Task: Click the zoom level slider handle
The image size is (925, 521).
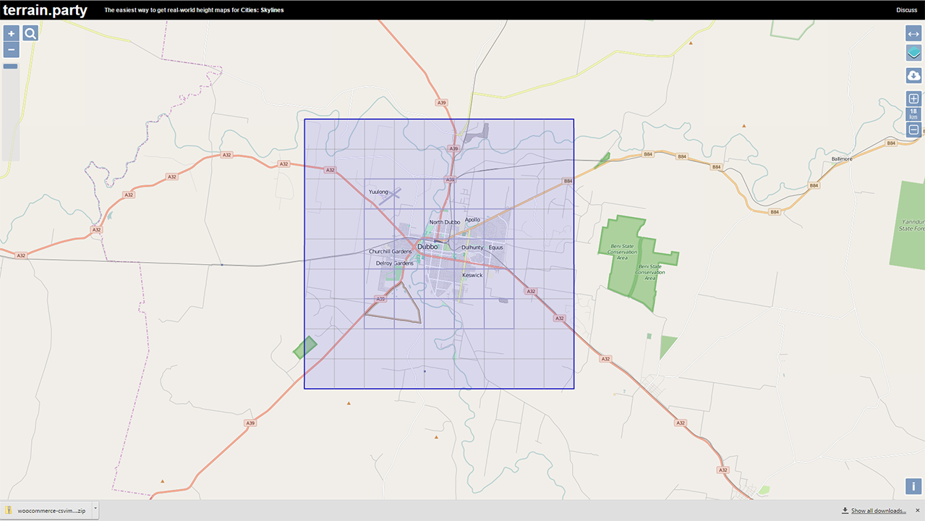Action: (10, 67)
